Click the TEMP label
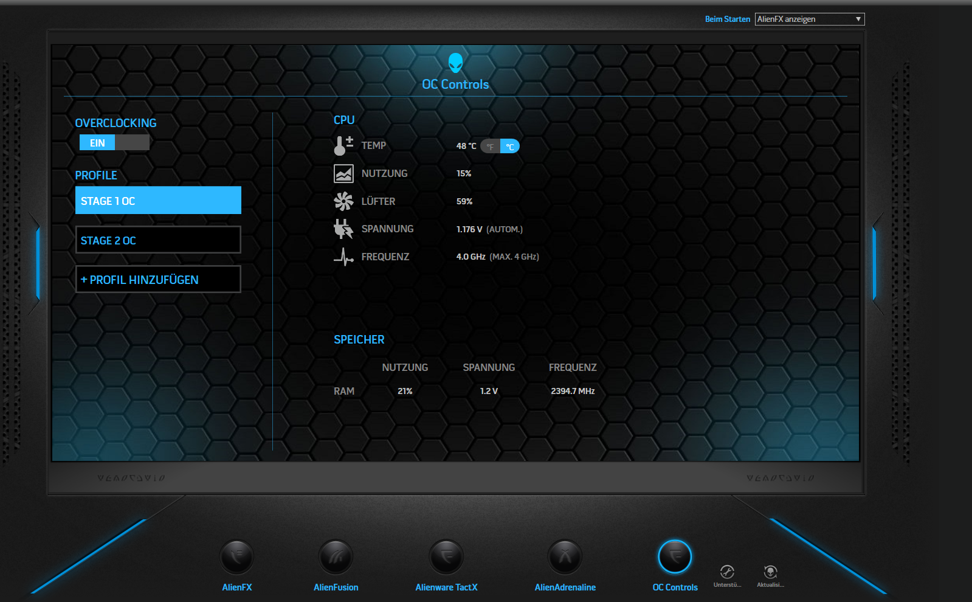 click(x=374, y=145)
